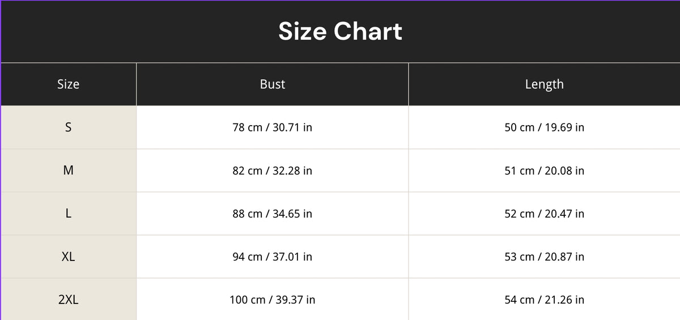Select the Length column header
The width and height of the screenshot is (680, 320).
[x=544, y=84]
